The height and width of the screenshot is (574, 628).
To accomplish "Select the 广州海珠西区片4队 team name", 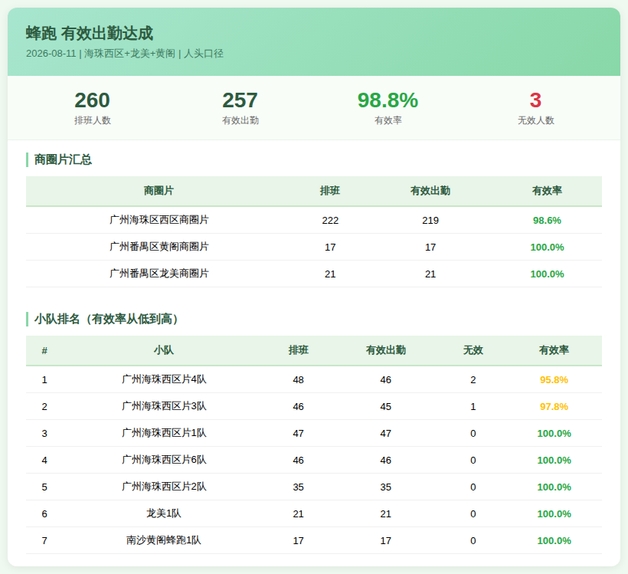I will [x=164, y=379].
